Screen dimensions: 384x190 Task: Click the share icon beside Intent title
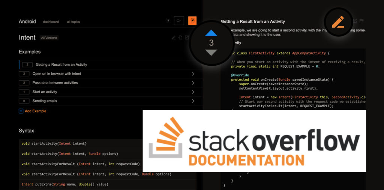pyautogui.click(x=187, y=38)
